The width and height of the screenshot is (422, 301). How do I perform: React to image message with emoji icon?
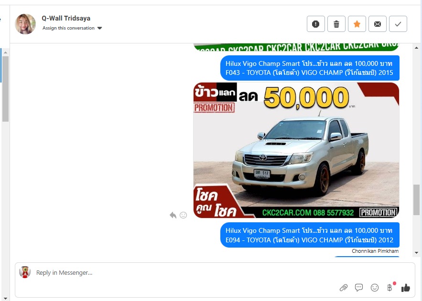183,215
